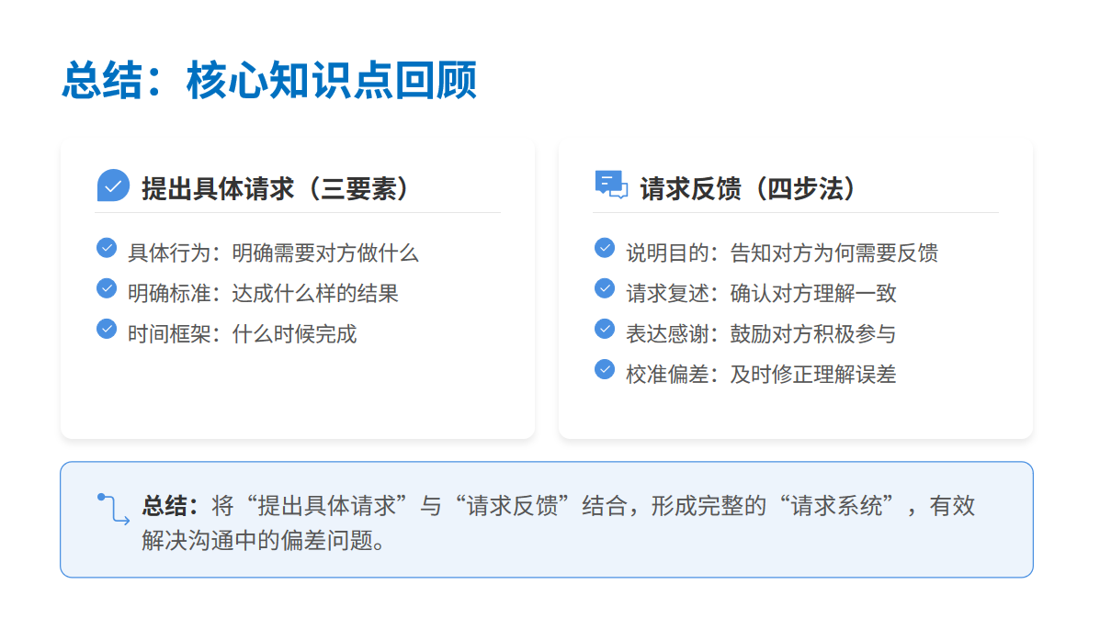The width and height of the screenshot is (1100, 618).
Task: Select the check mark before 校准偏差
Action: [x=605, y=369]
